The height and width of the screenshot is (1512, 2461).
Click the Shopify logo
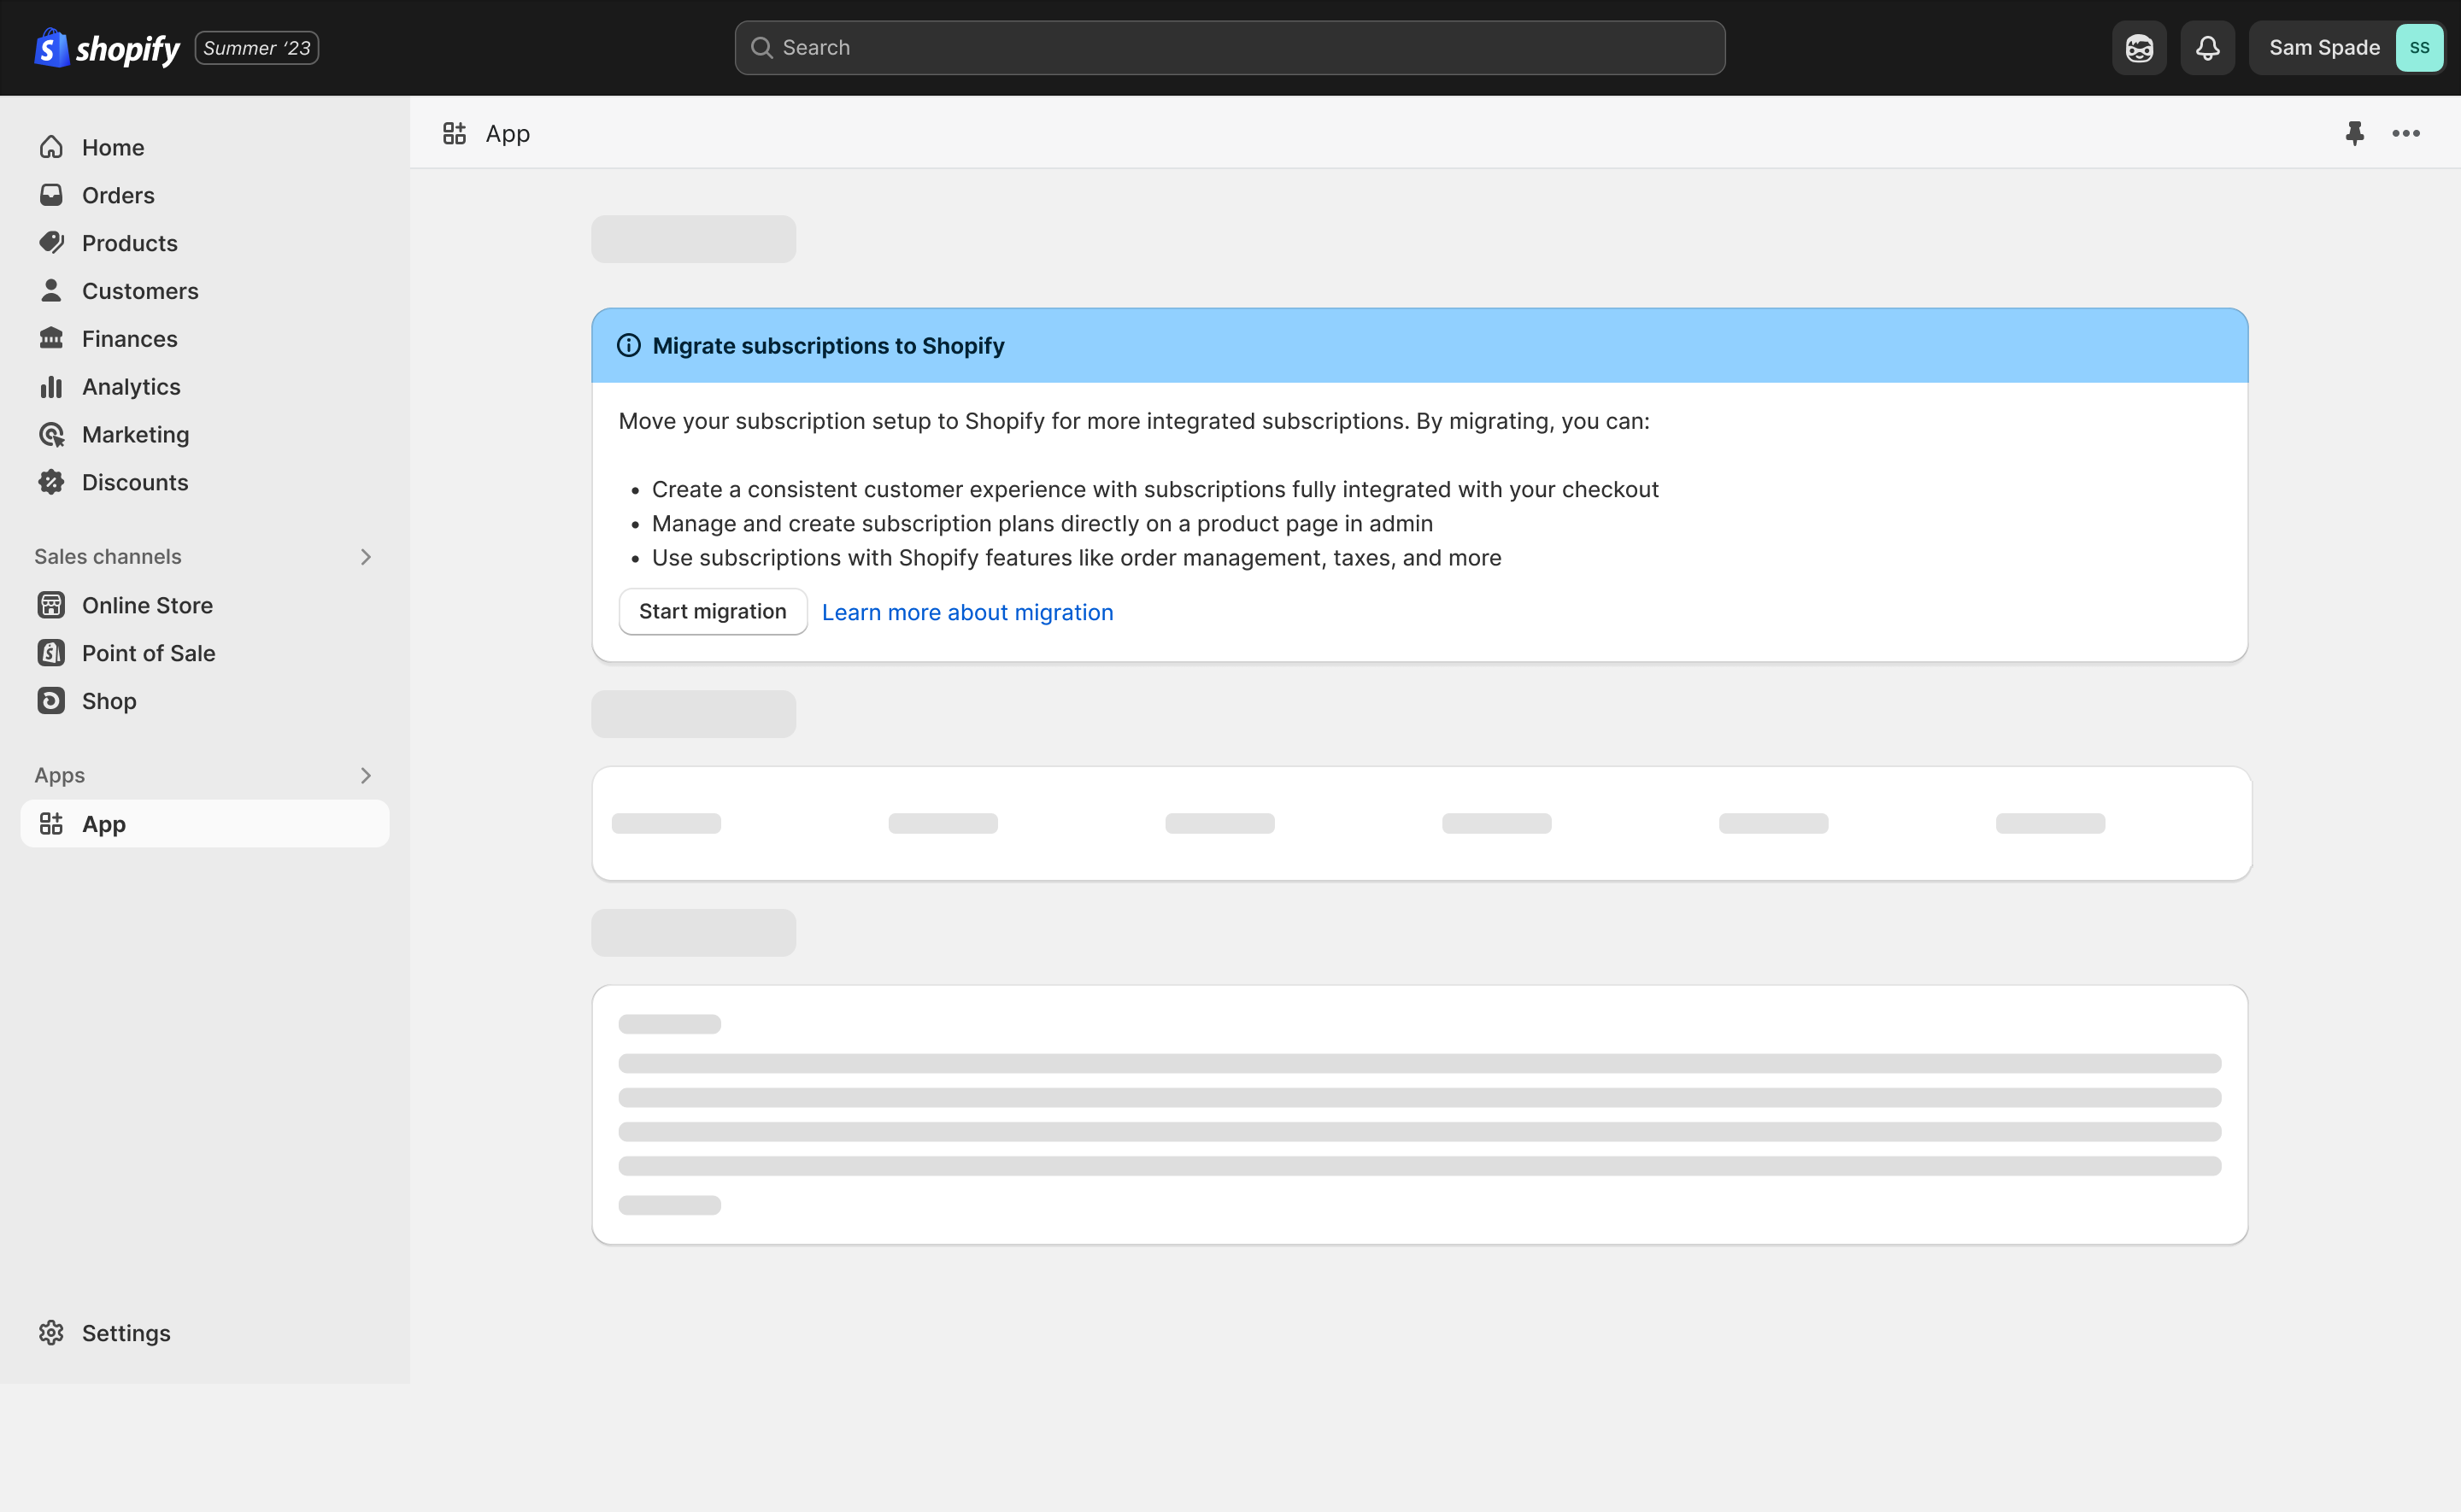107,48
